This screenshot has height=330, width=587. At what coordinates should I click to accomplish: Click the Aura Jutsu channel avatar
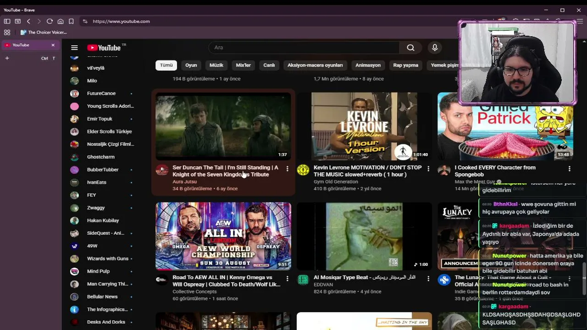pyautogui.click(x=162, y=170)
